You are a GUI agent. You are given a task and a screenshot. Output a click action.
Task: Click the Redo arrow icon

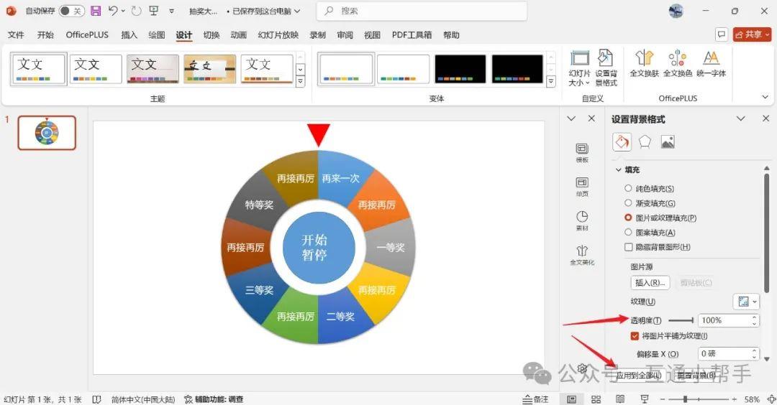136,10
